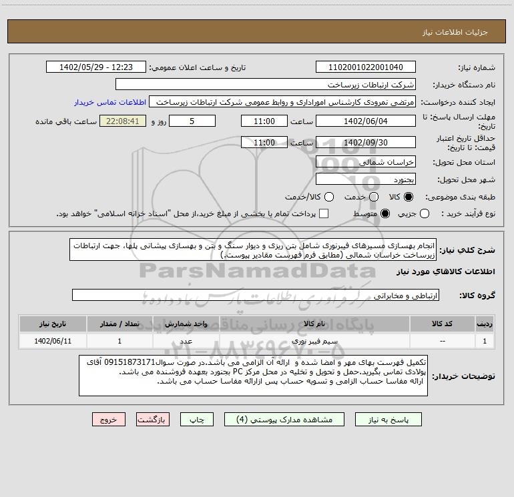
Task: Click the شماره نیاز field 1102001022001040
Action: [366, 67]
